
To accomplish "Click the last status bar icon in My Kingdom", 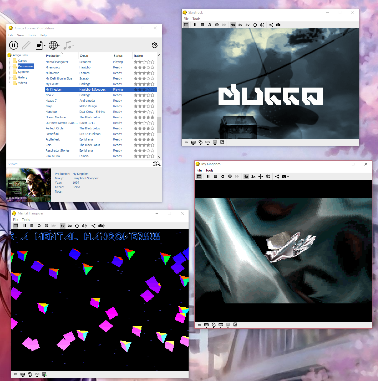I will [x=235, y=324].
